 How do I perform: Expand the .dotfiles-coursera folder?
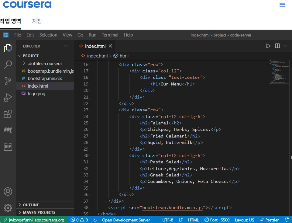coord(44,64)
